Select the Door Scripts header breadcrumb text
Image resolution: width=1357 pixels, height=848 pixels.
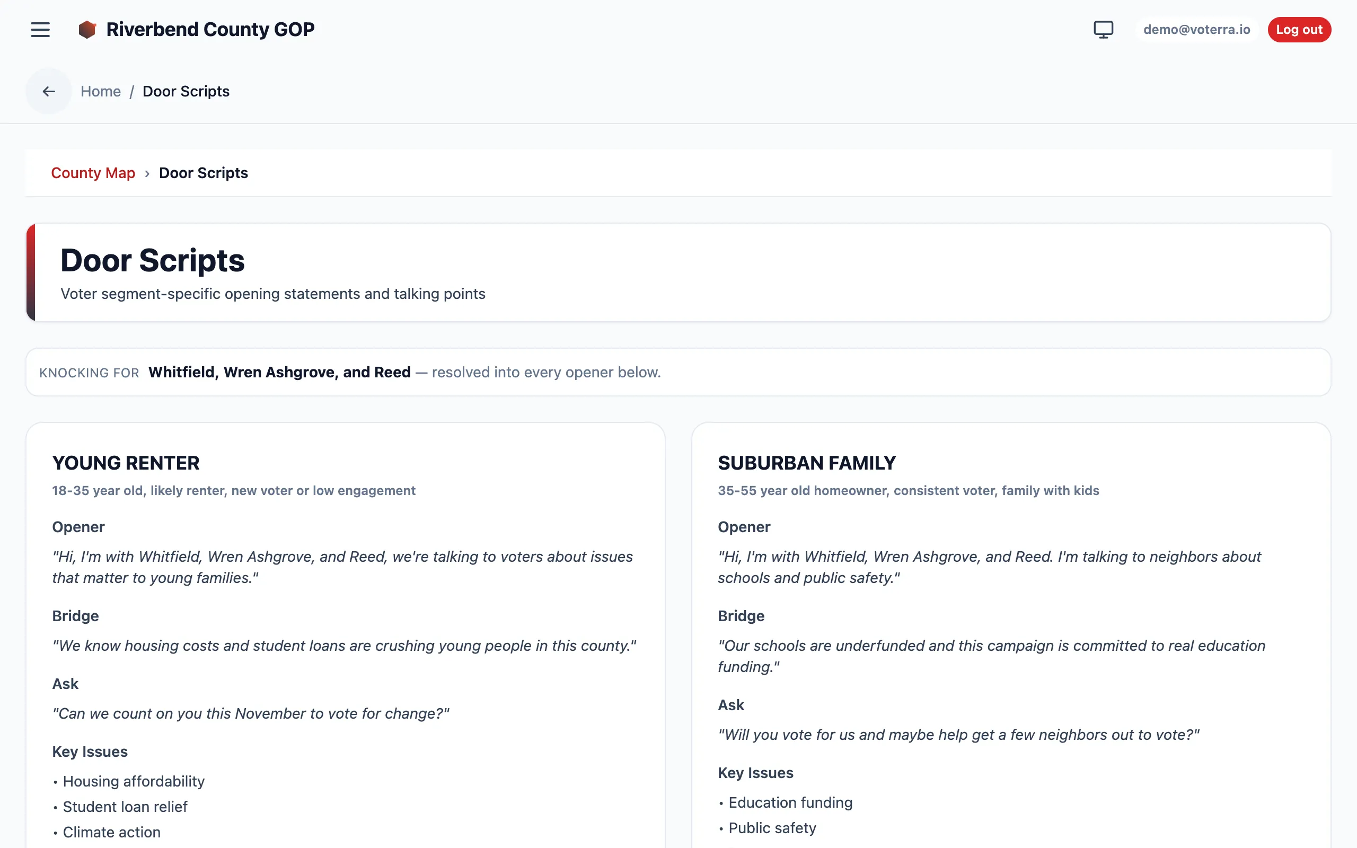(x=186, y=91)
